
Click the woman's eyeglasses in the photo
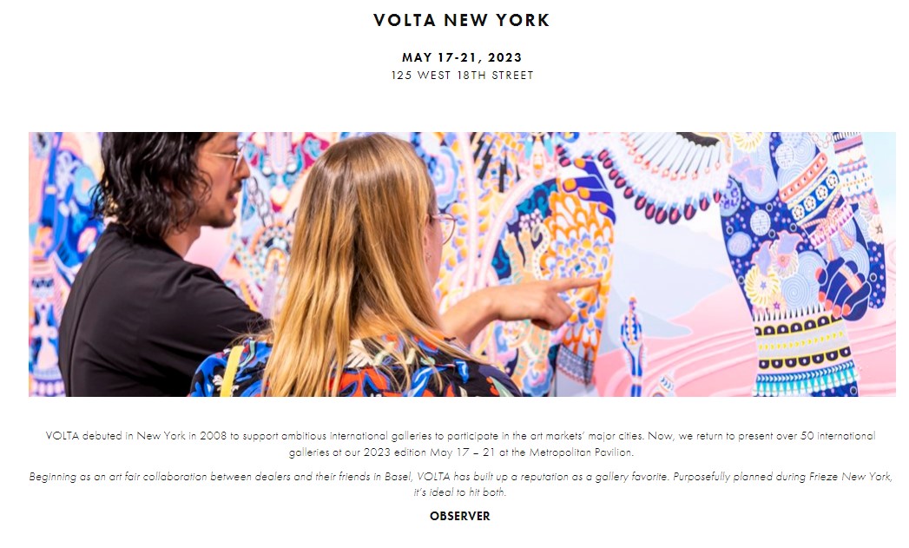pos(444,228)
